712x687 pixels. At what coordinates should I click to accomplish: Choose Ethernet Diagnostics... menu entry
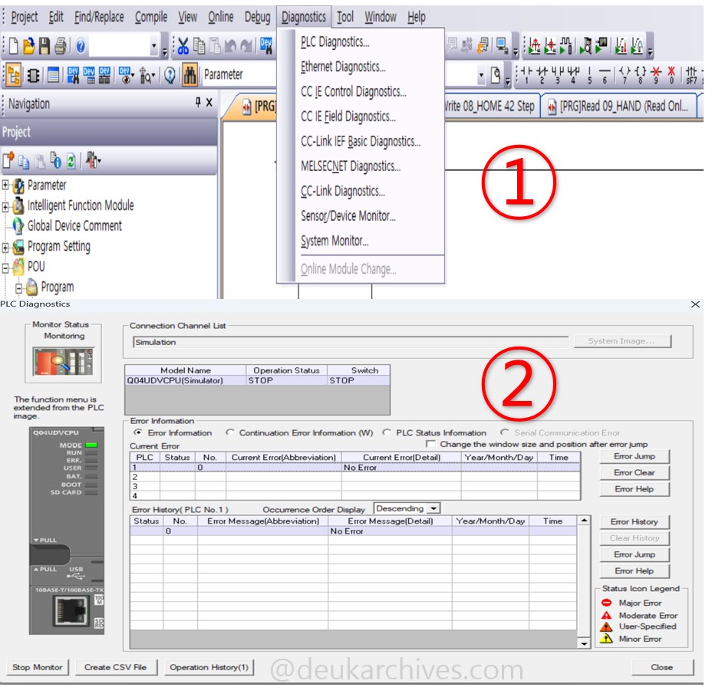[x=343, y=67]
